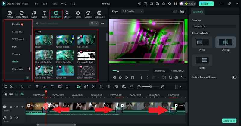Open the Media tab
The height and width of the screenshot is (126, 241).
point(10,15)
